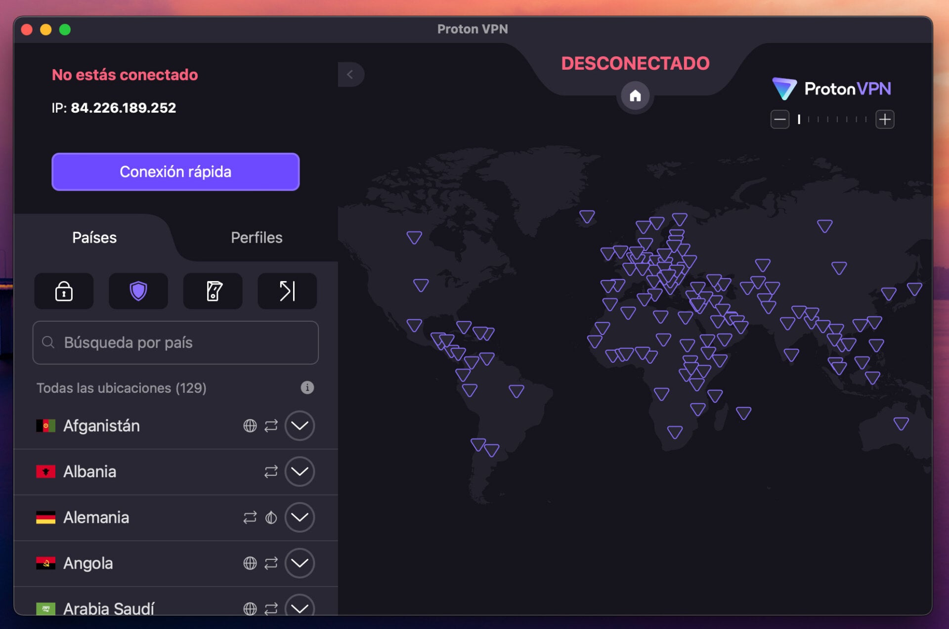The image size is (949, 629).
Task: Expand the Albania country entry
Action: click(x=300, y=472)
